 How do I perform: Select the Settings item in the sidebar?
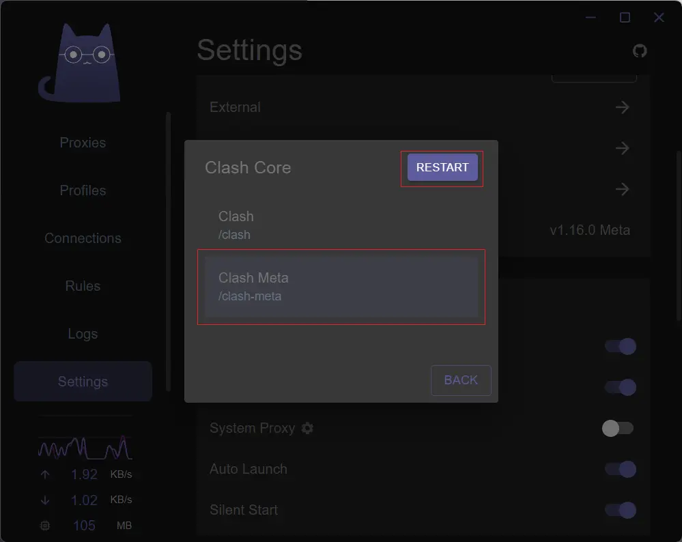(x=83, y=382)
